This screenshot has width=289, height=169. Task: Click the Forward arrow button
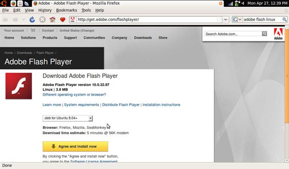pyautogui.click(x=15, y=19)
